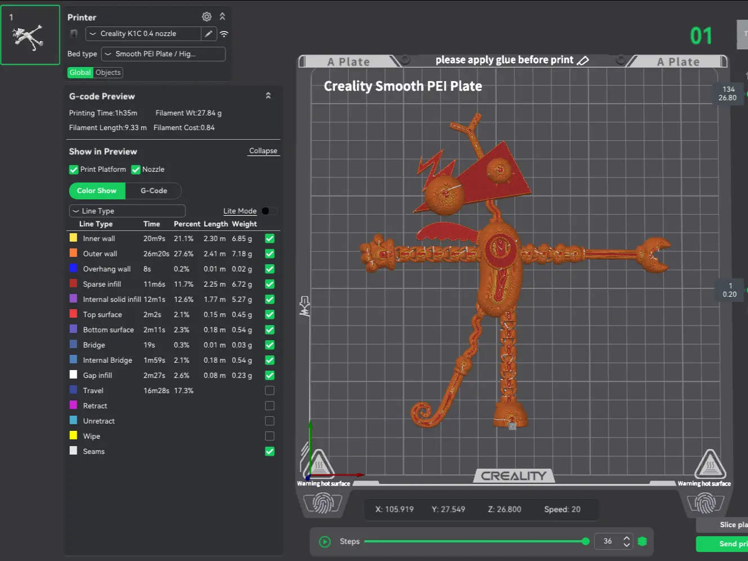Click the Sparse infill color swatch

click(73, 284)
